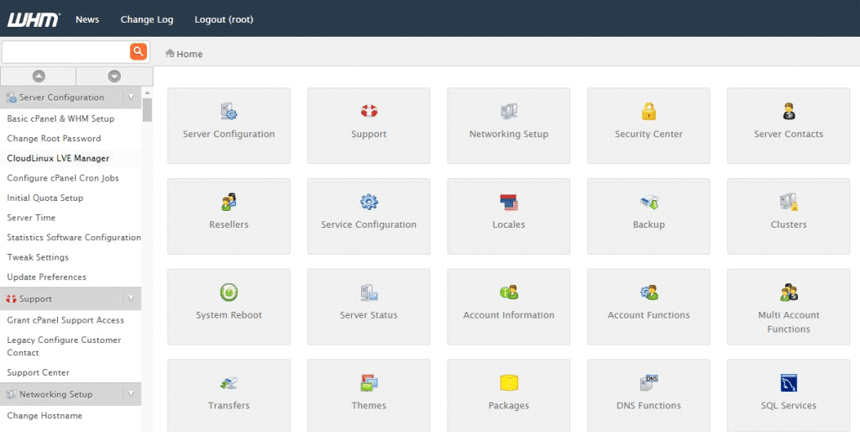Open the News menu item
Viewport: 860px width, 432px height.
[87, 19]
